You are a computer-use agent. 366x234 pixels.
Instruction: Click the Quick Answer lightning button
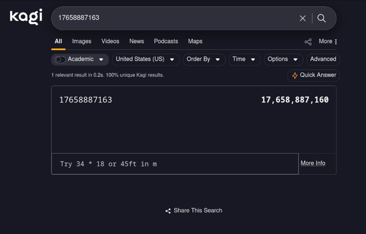tap(313, 75)
